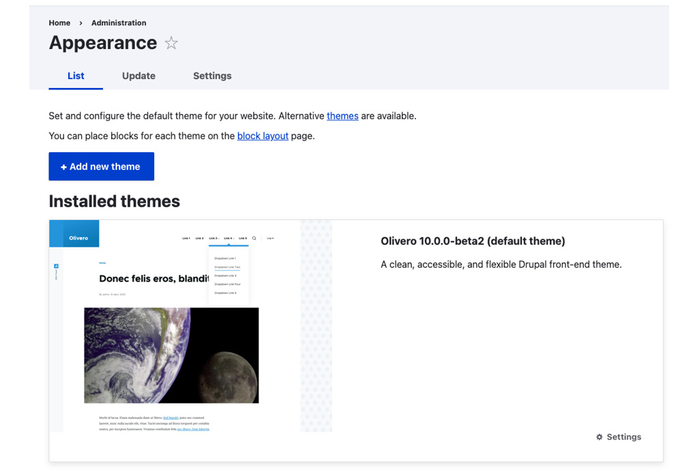
Task: Go to the Home breadcrumb
Action: [59, 22]
